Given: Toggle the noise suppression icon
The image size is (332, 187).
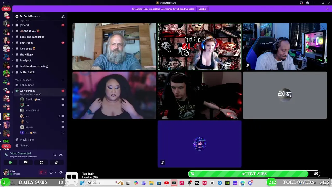Looking at the screenshot, I should (55, 155).
